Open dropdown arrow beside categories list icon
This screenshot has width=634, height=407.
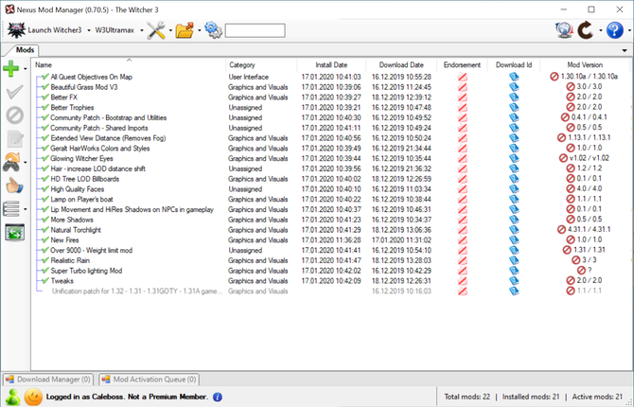25,209
